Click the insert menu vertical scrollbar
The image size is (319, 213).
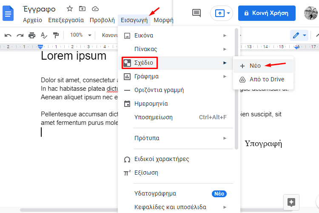(236, 89)
